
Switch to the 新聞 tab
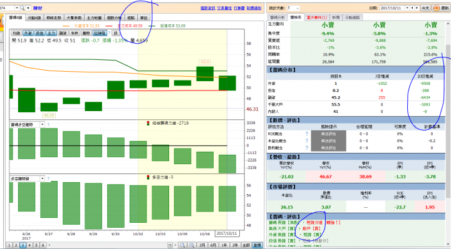pos(336,17)
